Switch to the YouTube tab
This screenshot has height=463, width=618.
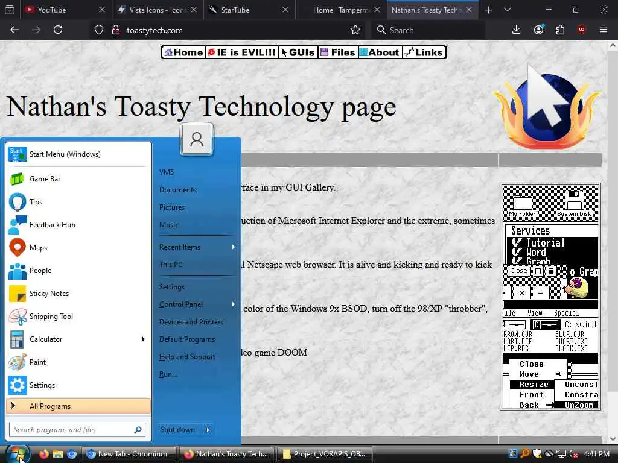tap(65, 10)
